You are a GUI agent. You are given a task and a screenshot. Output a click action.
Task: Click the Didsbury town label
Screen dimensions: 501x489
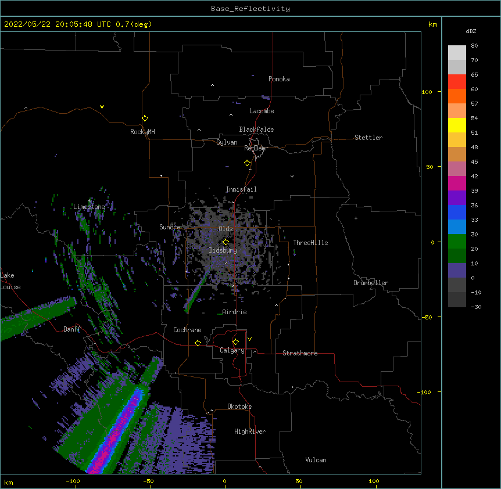click(x=223, y=250)
